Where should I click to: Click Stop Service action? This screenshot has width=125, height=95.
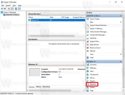tap(94, 45)
